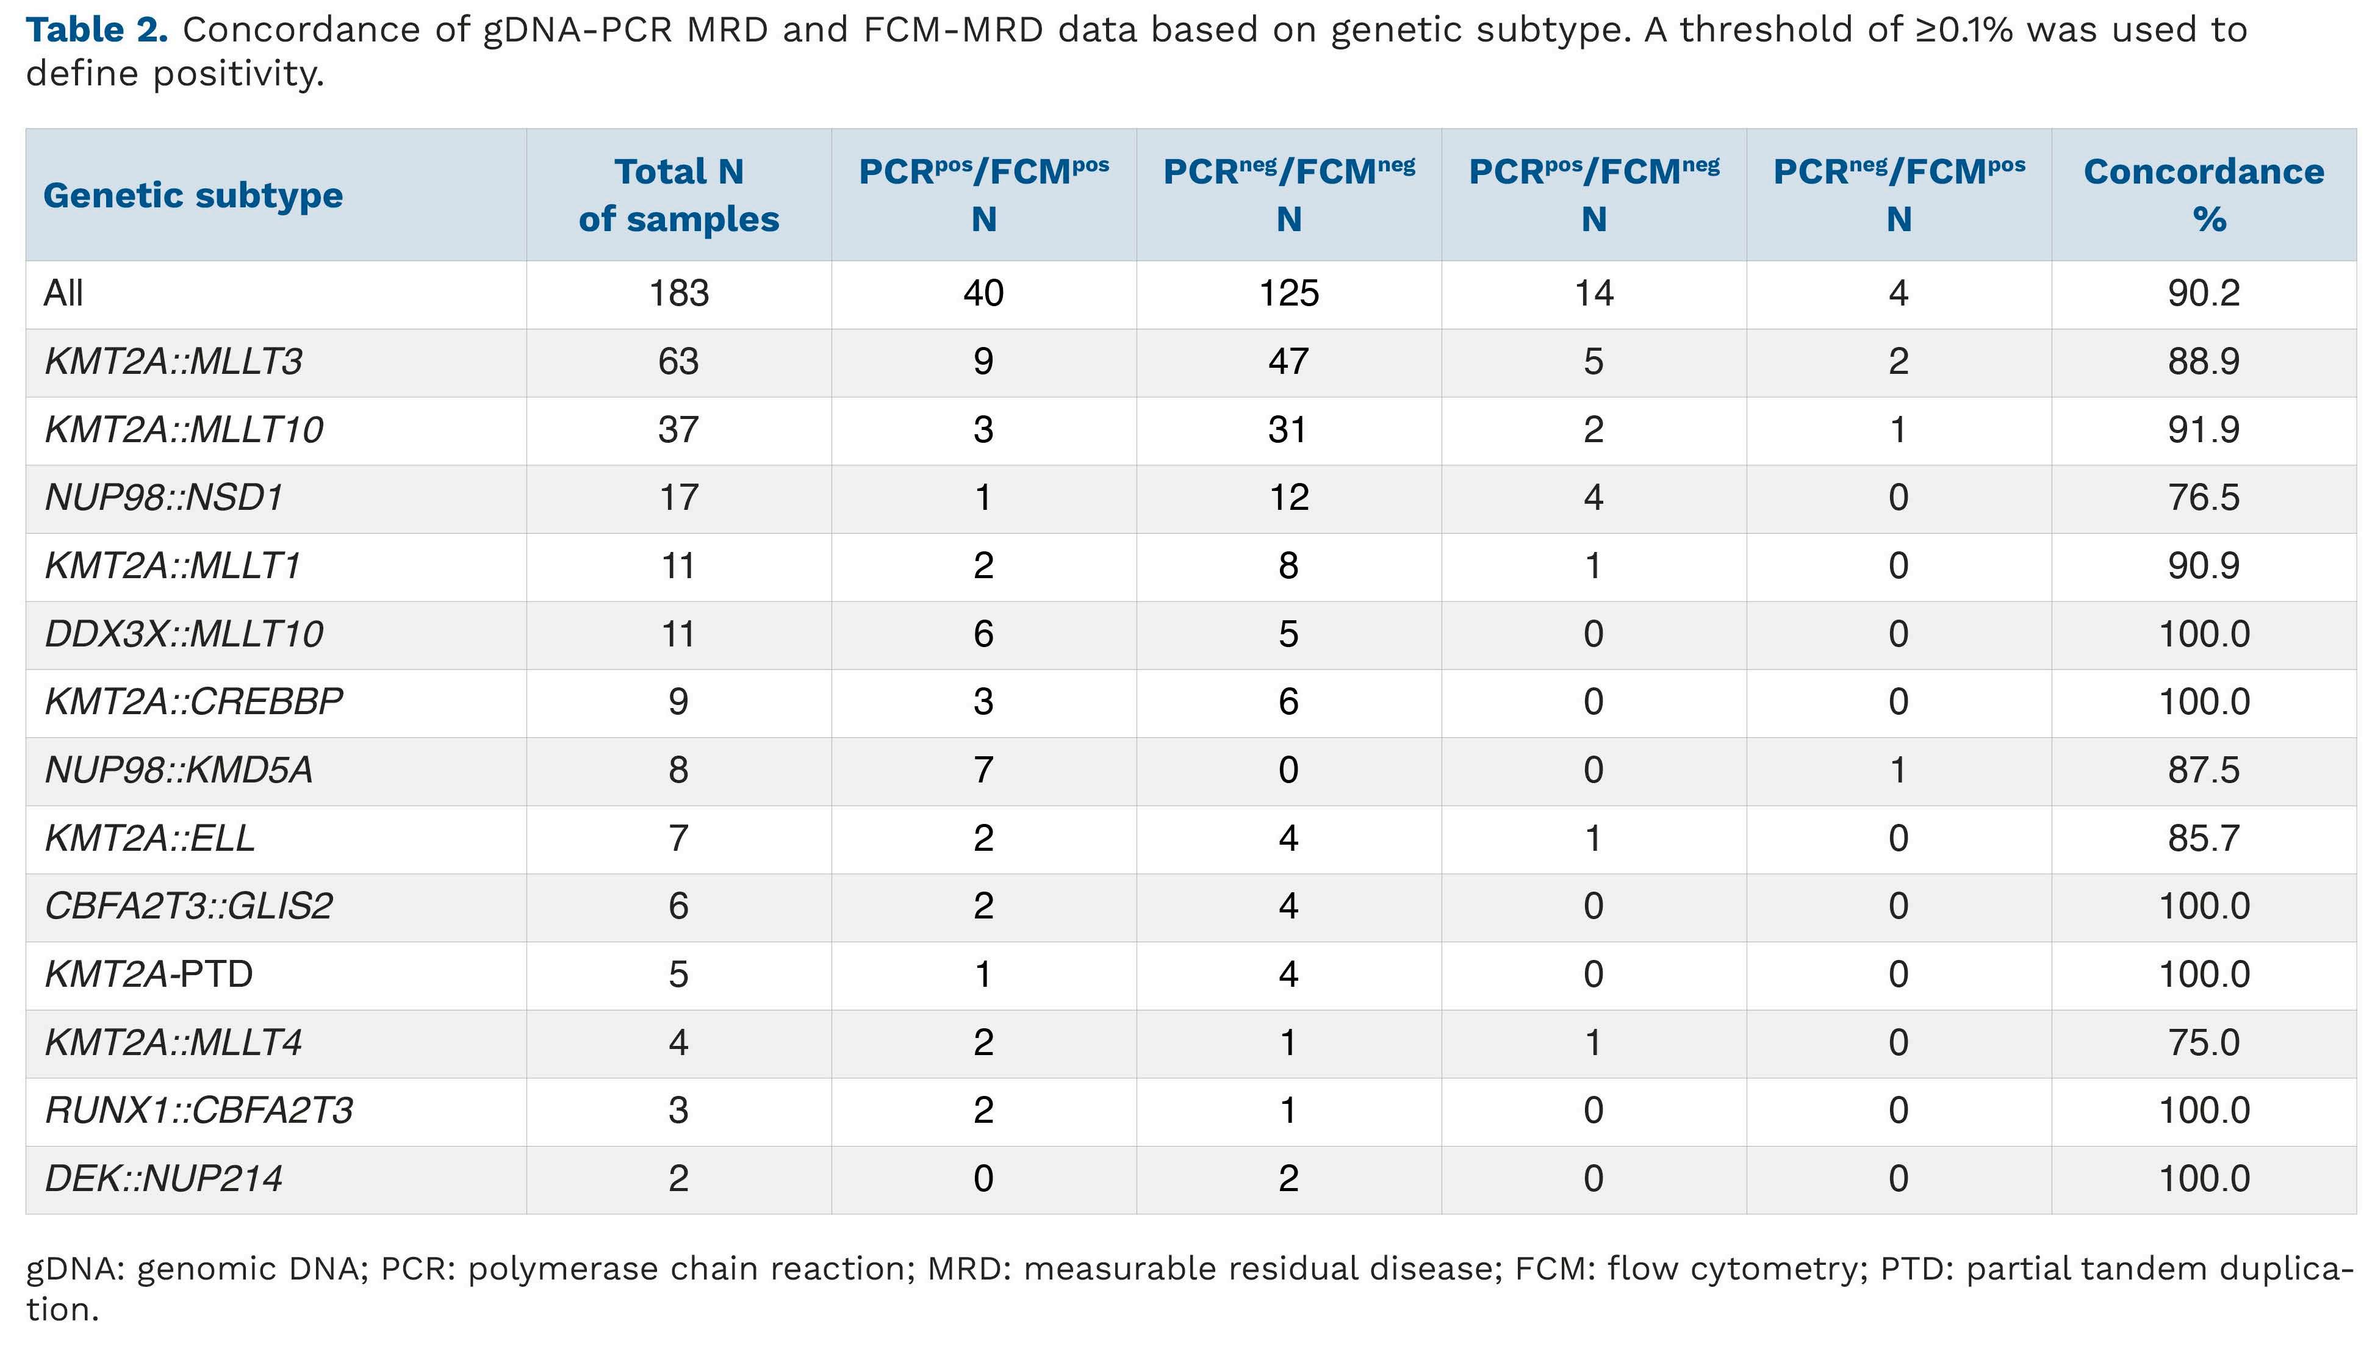Select the CBFA2T3::GLIS2 row label
The width and height of the screenshot is (2375, 1346).
[x=189, y=906]
